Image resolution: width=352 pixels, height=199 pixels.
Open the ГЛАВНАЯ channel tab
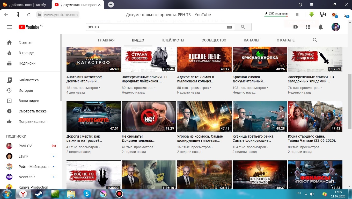106,40
